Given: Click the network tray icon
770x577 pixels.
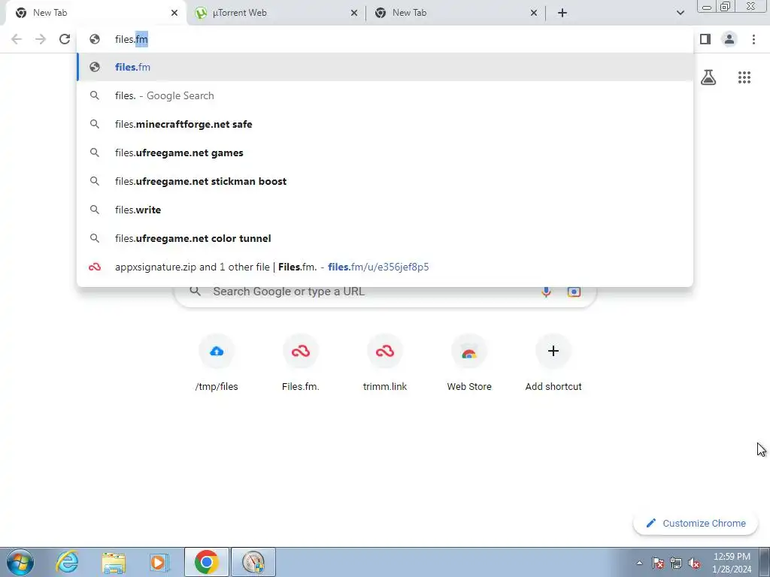Looking at the screenshot, I should click(676, 563).
